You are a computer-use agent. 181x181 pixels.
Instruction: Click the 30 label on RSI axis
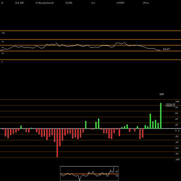[x=3, y=53]
